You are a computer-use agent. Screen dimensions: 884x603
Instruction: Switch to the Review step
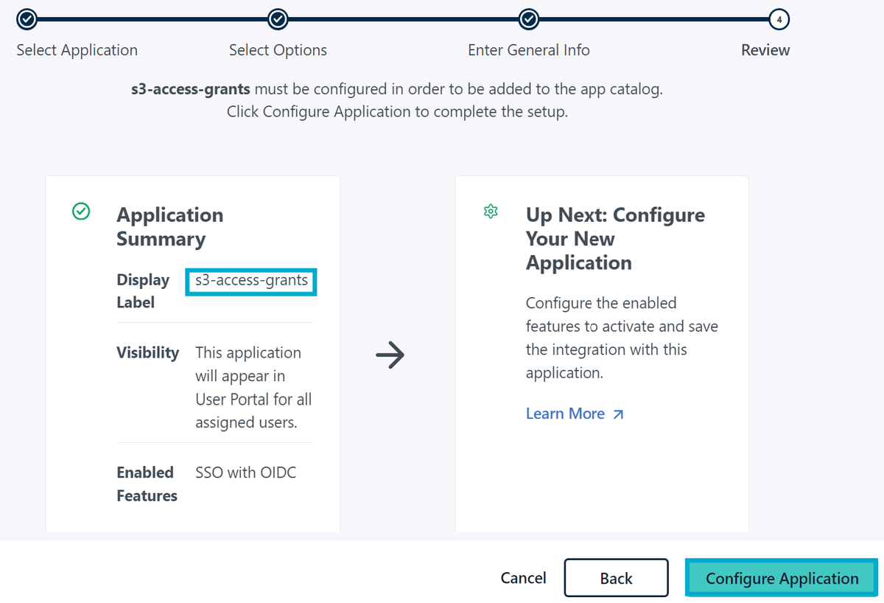[x=765, y=50]
